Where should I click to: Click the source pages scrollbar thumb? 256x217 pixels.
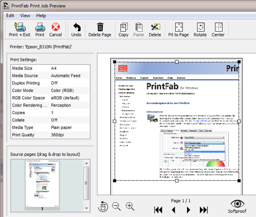86,183
